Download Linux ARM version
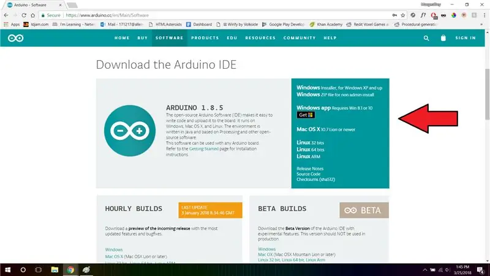 point(309,156)
